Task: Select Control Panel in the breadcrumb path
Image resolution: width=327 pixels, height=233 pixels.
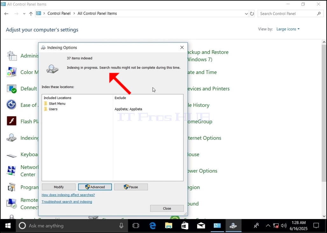Action: [59, 13]
